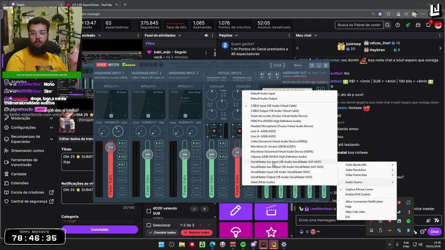Click the Twitch dashboard search magnifier icon
Viewport: 445px width, 250px height.
(387, 25)
